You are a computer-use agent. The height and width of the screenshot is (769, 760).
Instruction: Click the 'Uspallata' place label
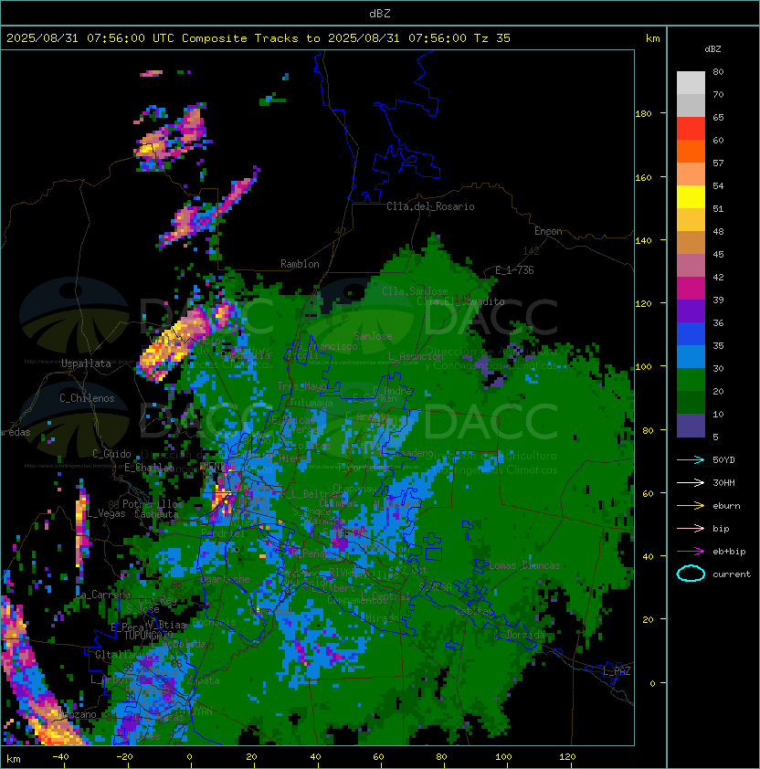pyautogui.click(x=87, y=363)
